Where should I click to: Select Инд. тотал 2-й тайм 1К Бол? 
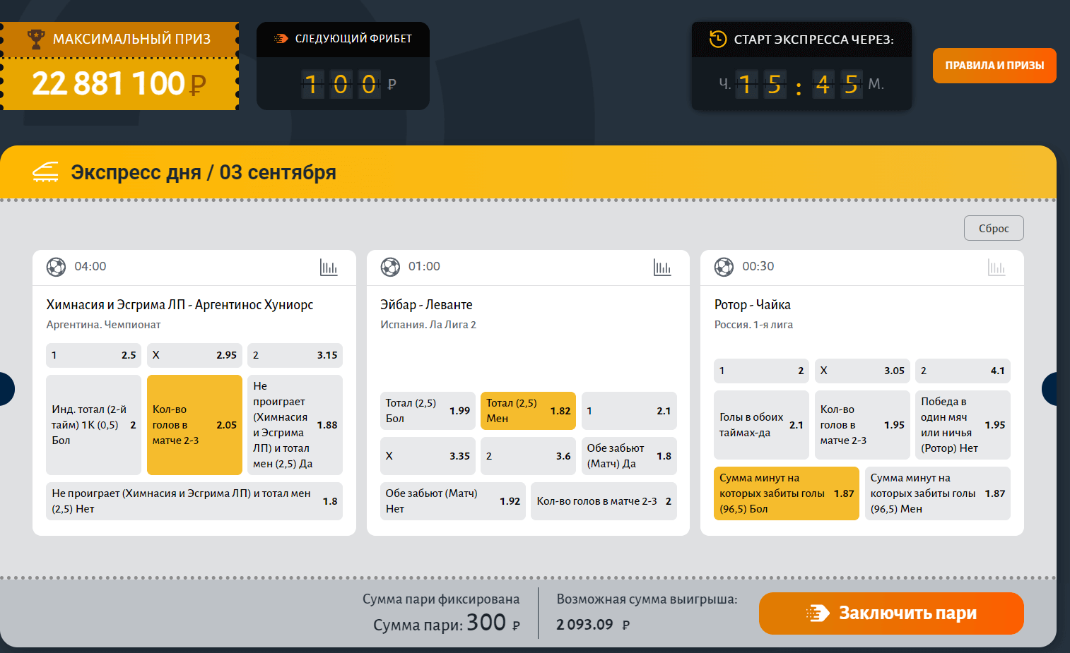point(93,425)
